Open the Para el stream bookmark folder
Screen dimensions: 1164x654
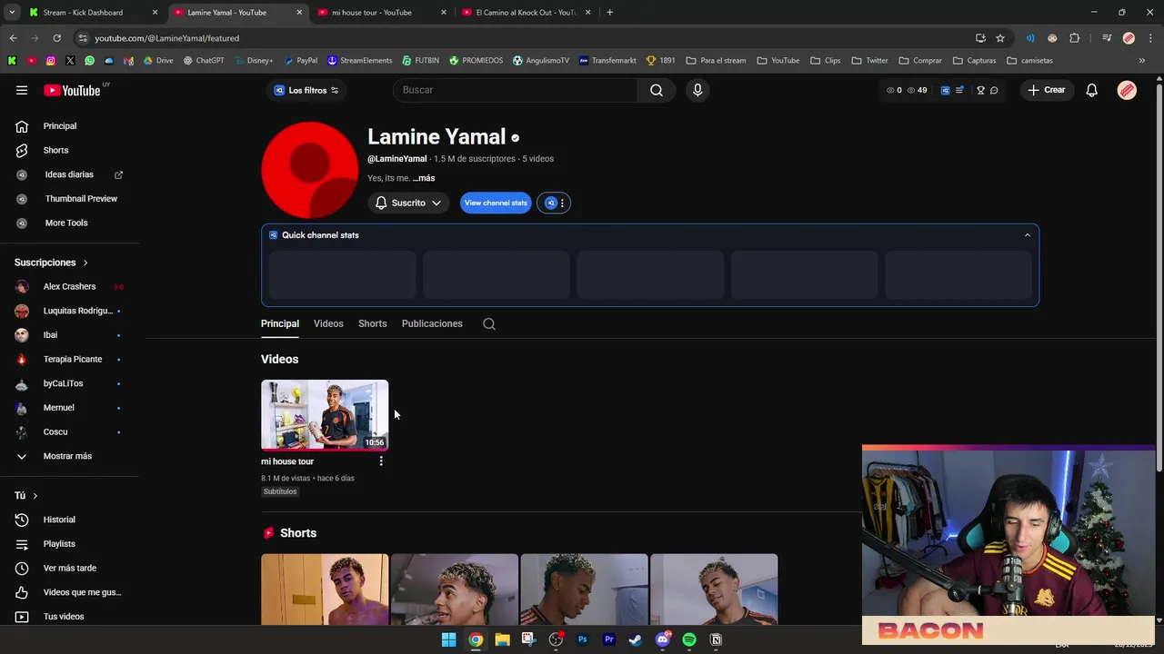[x=716, y=61]
